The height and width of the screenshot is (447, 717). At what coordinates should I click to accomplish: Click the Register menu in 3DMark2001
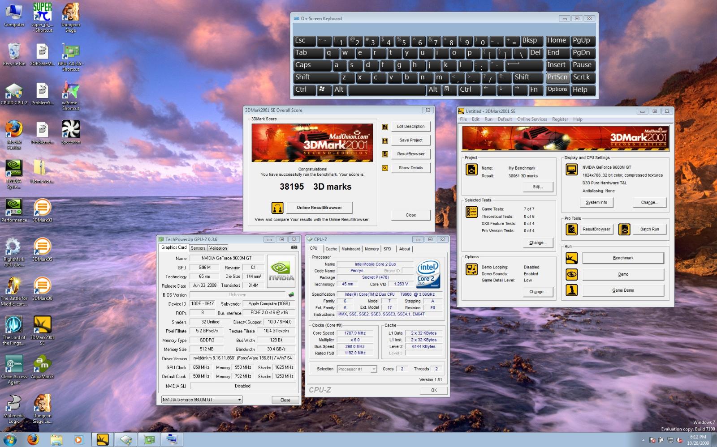pyautogui.click(x=560, y=119)
